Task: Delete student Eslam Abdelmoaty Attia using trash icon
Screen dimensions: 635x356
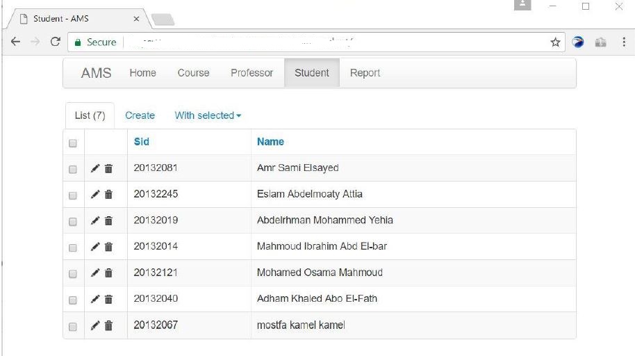Action: (x=108, y=195)
